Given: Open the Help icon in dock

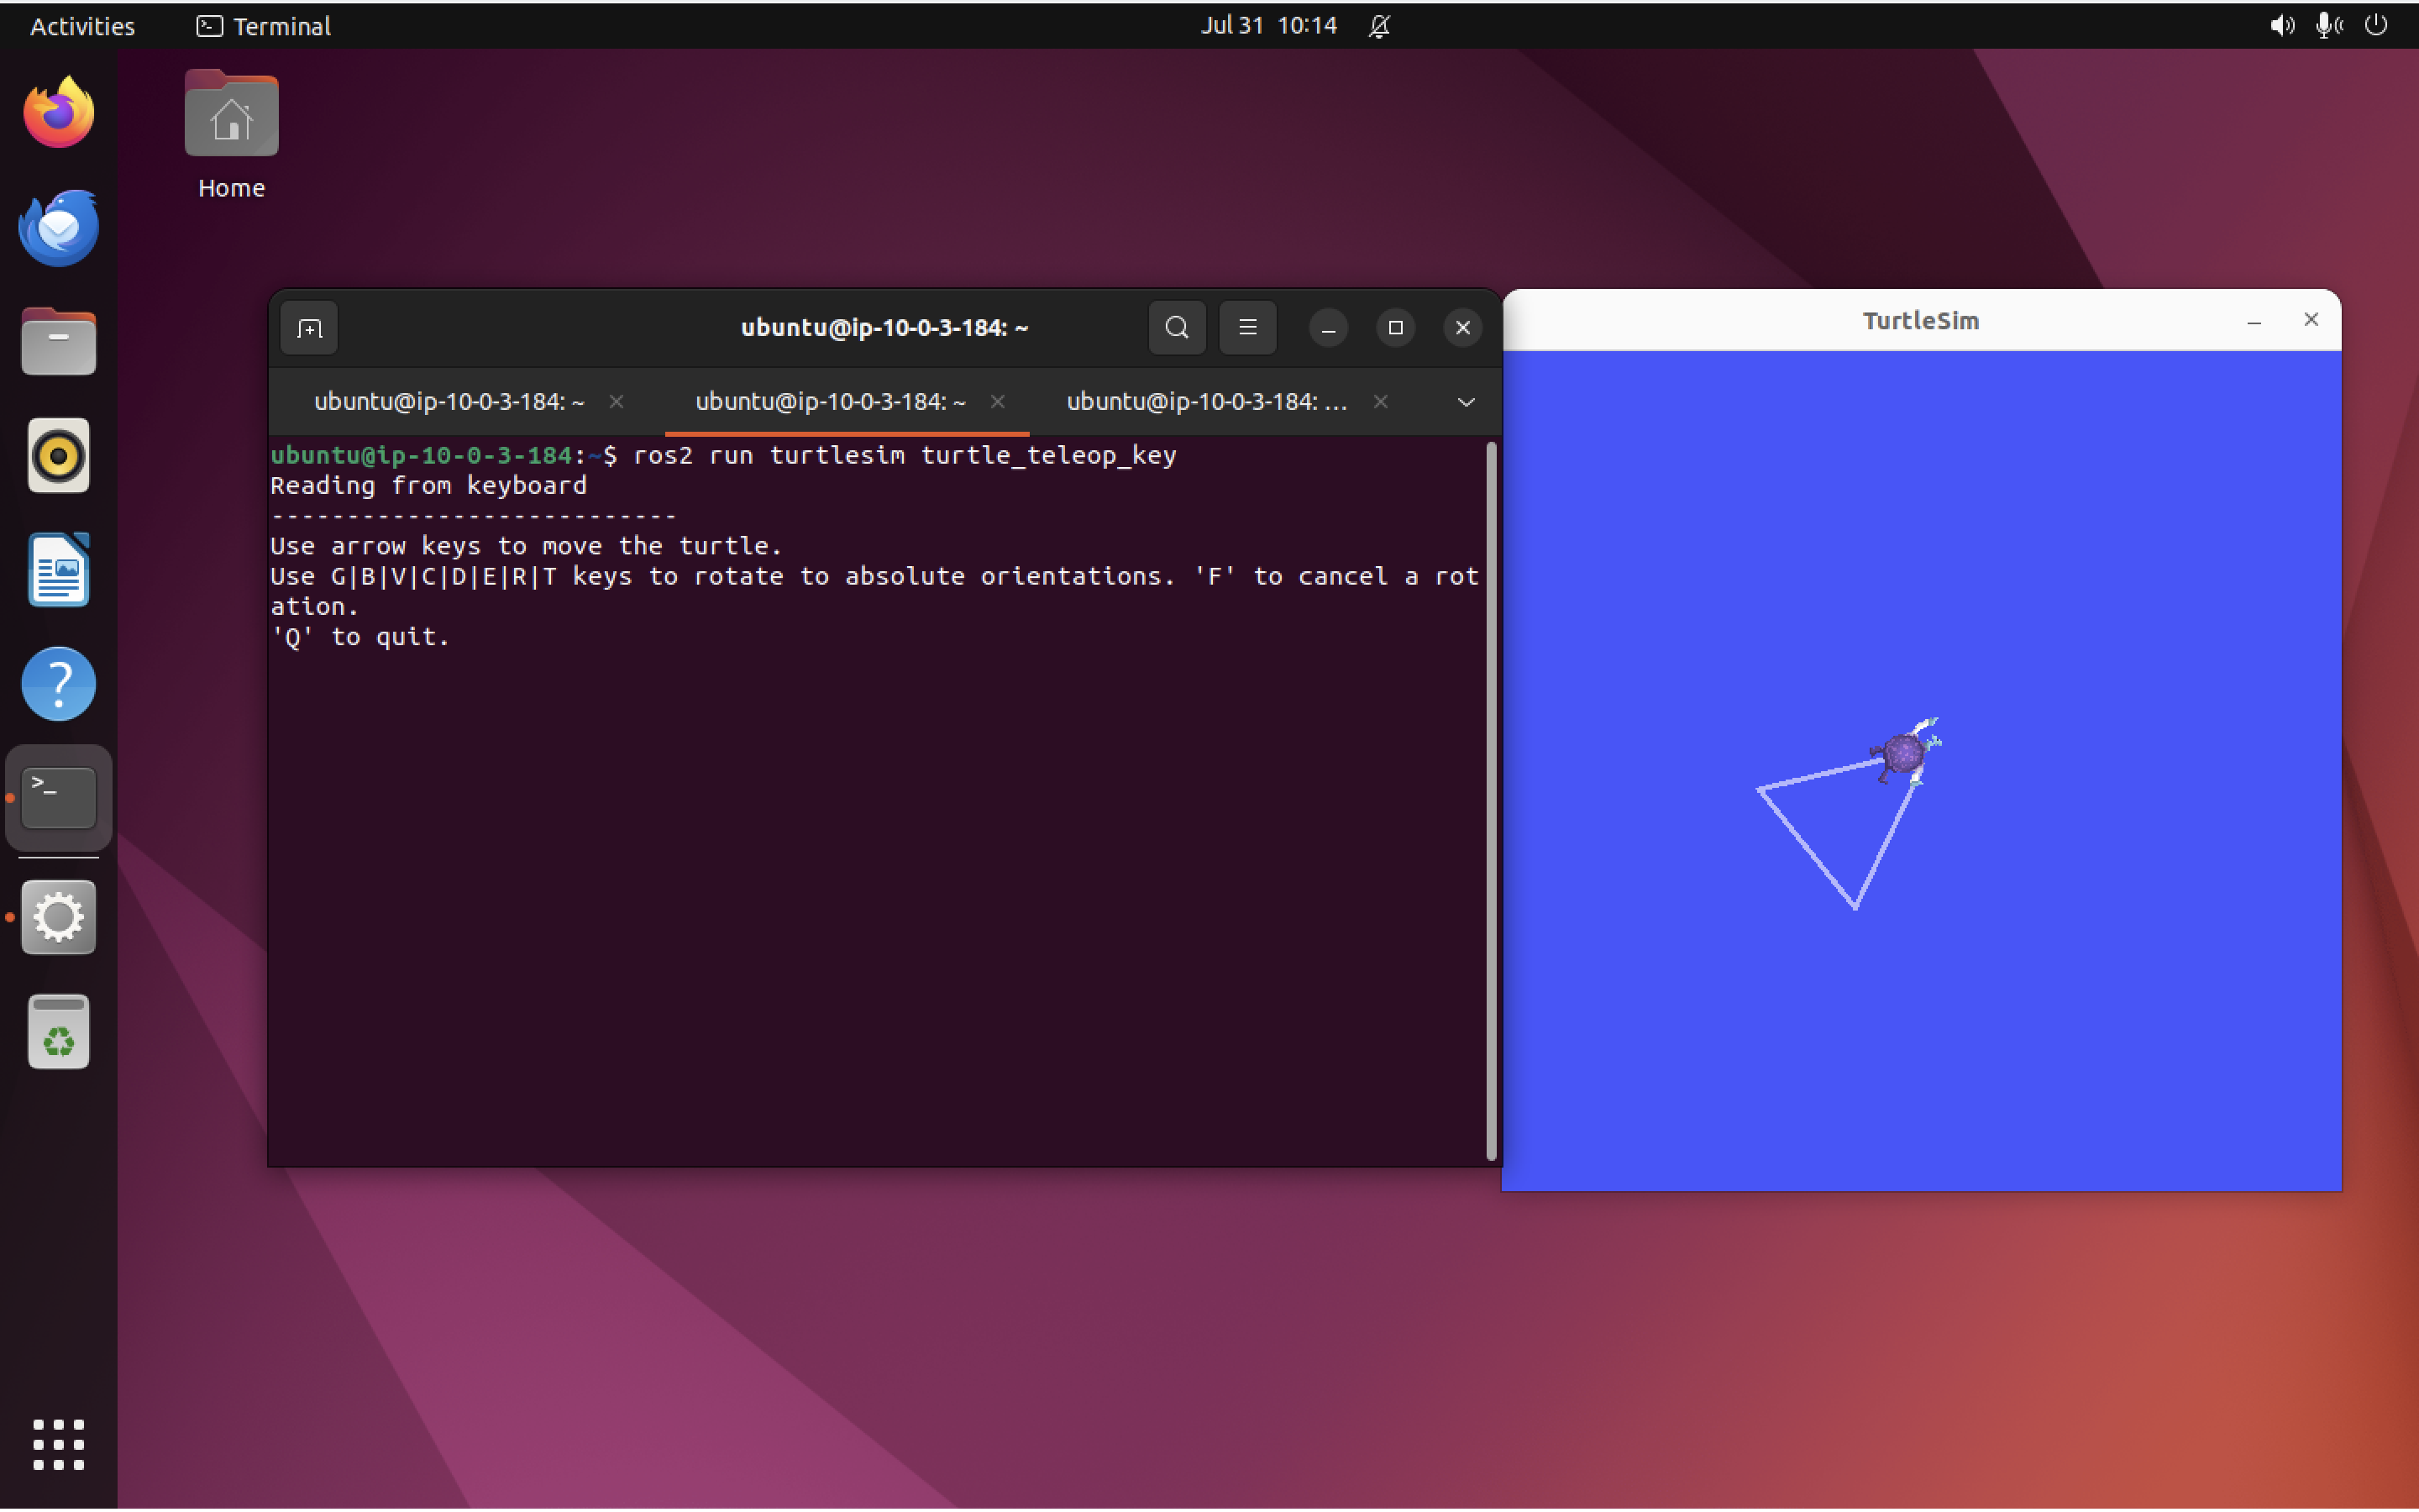Looking at the screenshot, I should 58,684.
